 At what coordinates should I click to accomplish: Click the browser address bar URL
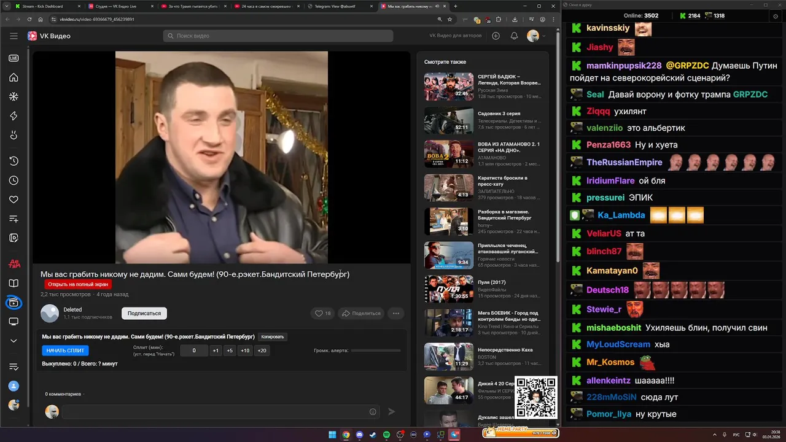[x=97, y=19]
